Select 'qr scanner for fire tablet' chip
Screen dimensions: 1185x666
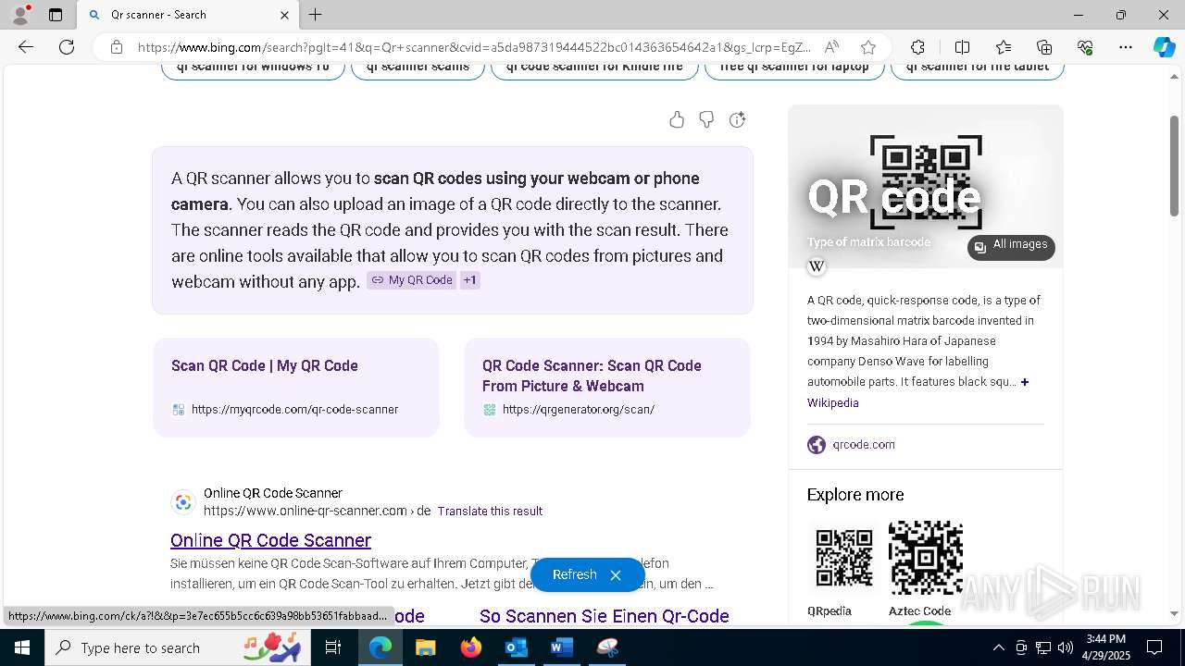click(x=978, y=68)
